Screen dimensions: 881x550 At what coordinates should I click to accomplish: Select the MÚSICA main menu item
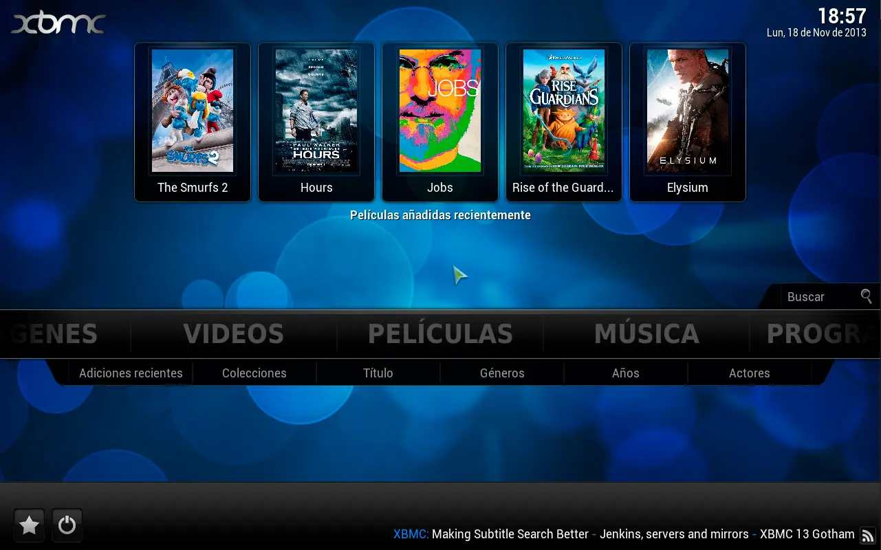point(646,334)
